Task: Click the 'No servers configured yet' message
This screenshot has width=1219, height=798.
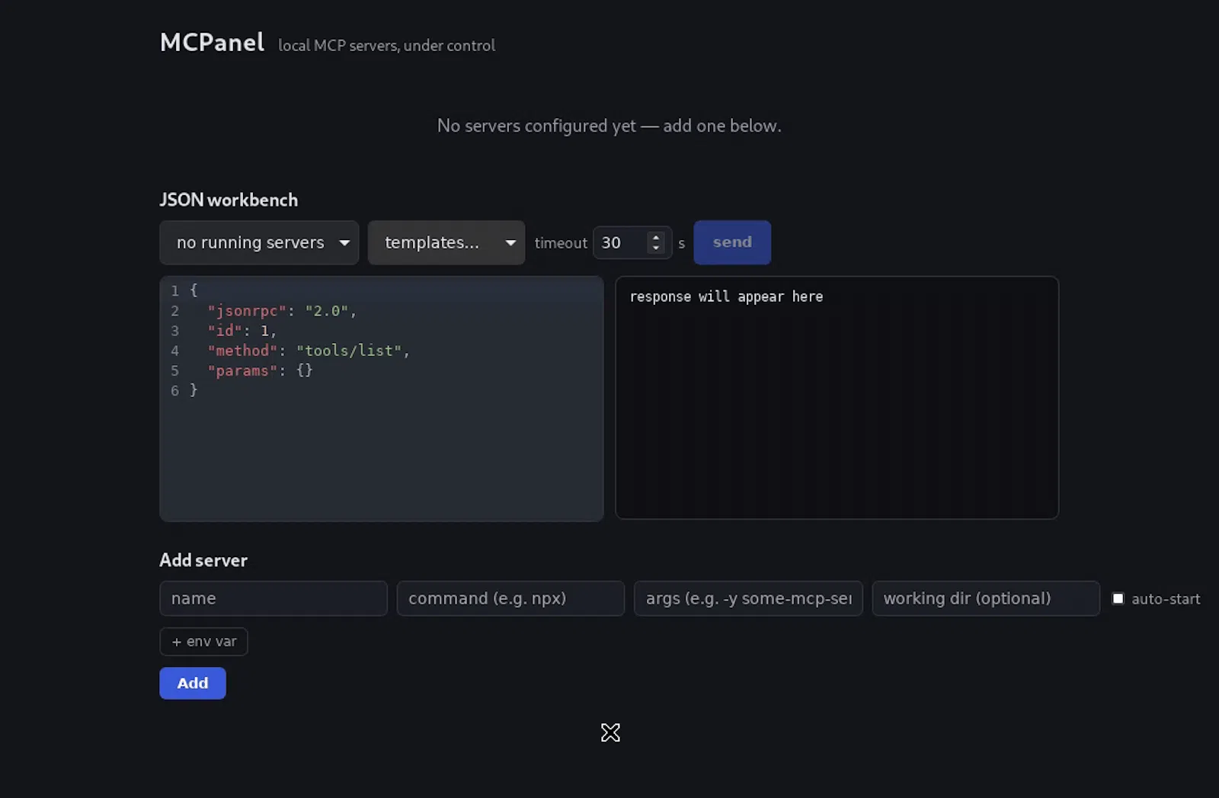Action: point(609,126)
